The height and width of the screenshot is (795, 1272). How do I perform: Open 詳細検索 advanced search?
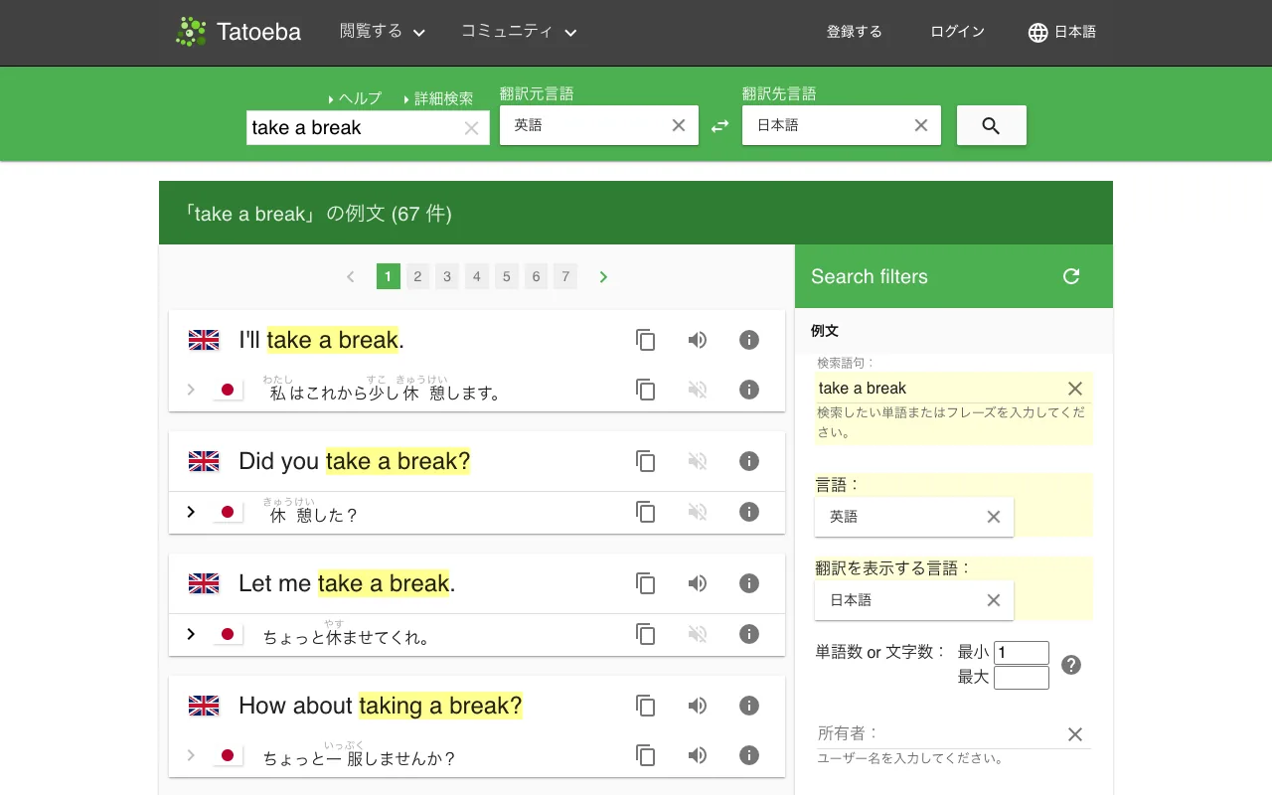tap(438, 98)
